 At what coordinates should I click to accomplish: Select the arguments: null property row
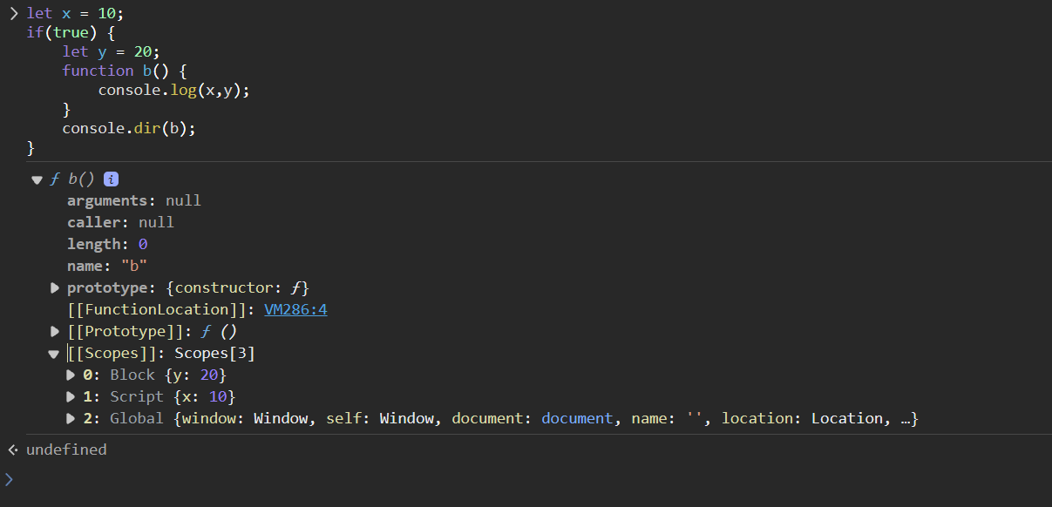coord(134,200)
